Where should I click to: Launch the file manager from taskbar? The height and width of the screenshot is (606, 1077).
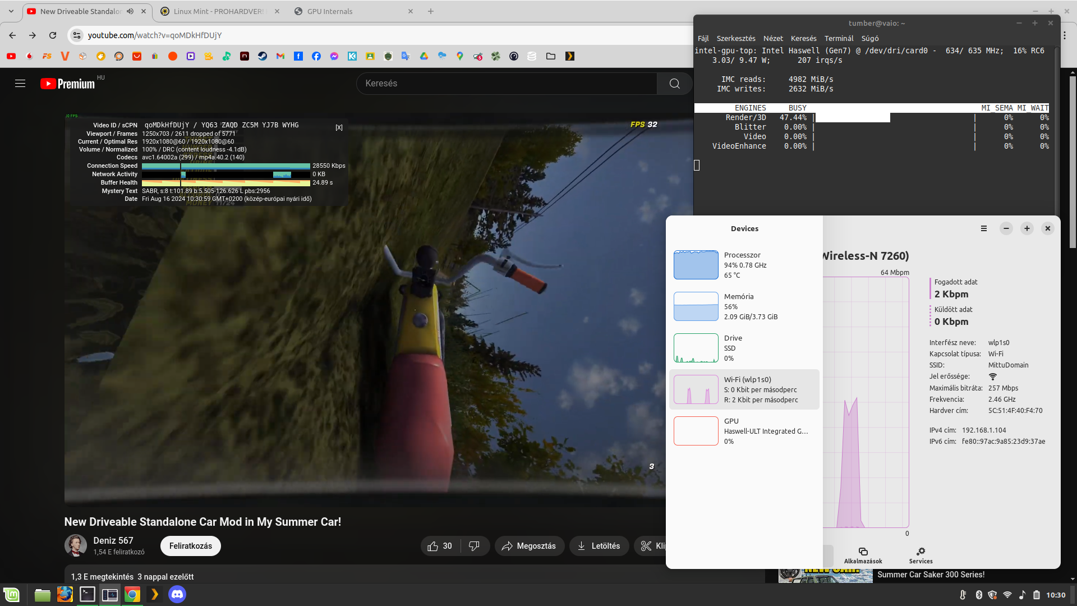tap(43, 594)
